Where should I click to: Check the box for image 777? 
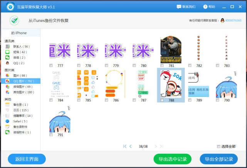pos(51,65)
